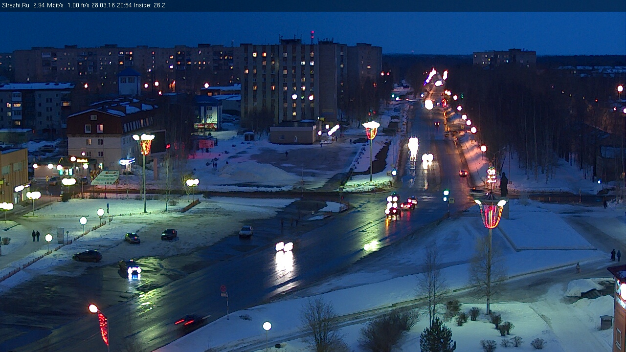This screenshot has height=352, width=626.
Task: Click the Strezhi.Ru overlay label
Action: click(x=15, y=5)
